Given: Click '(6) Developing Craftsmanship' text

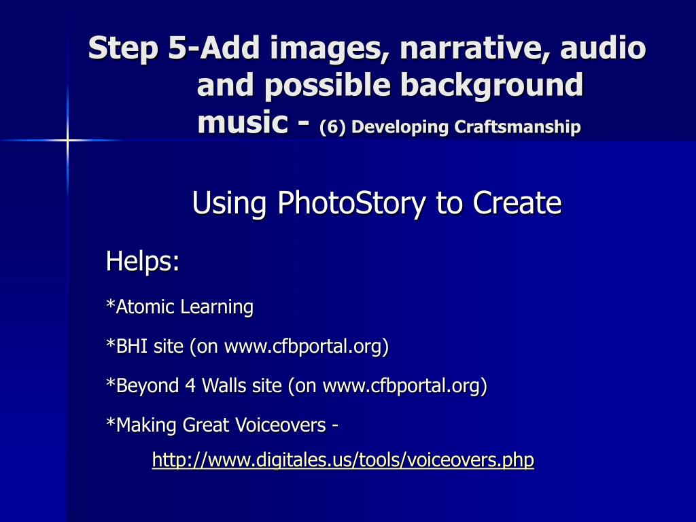Looking at the screenshot, I should 450,127.
